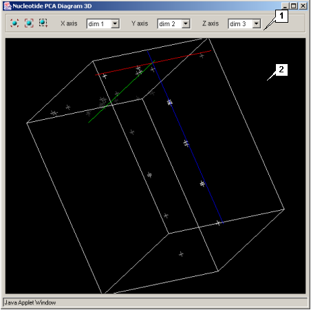Click the dim 1 combo box text field

(x=99, y=24)
